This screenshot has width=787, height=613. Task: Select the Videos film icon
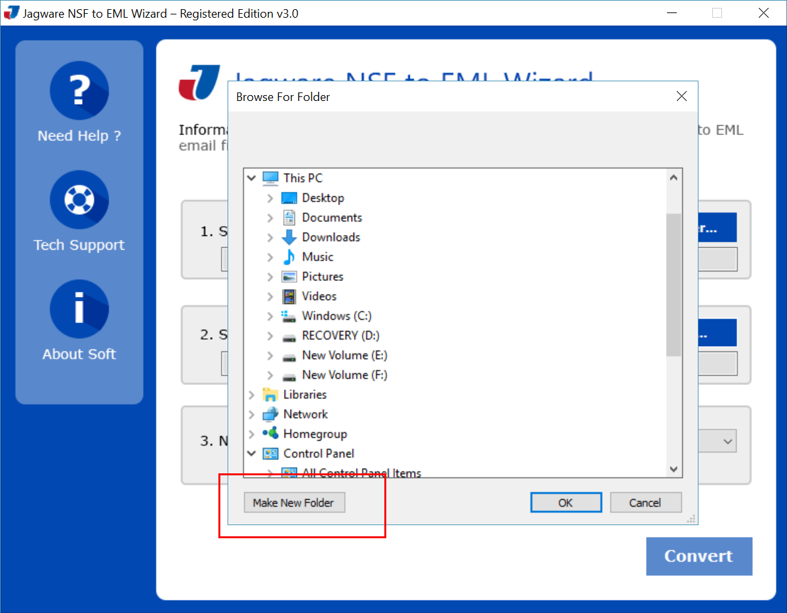click(x=289, y=296)
